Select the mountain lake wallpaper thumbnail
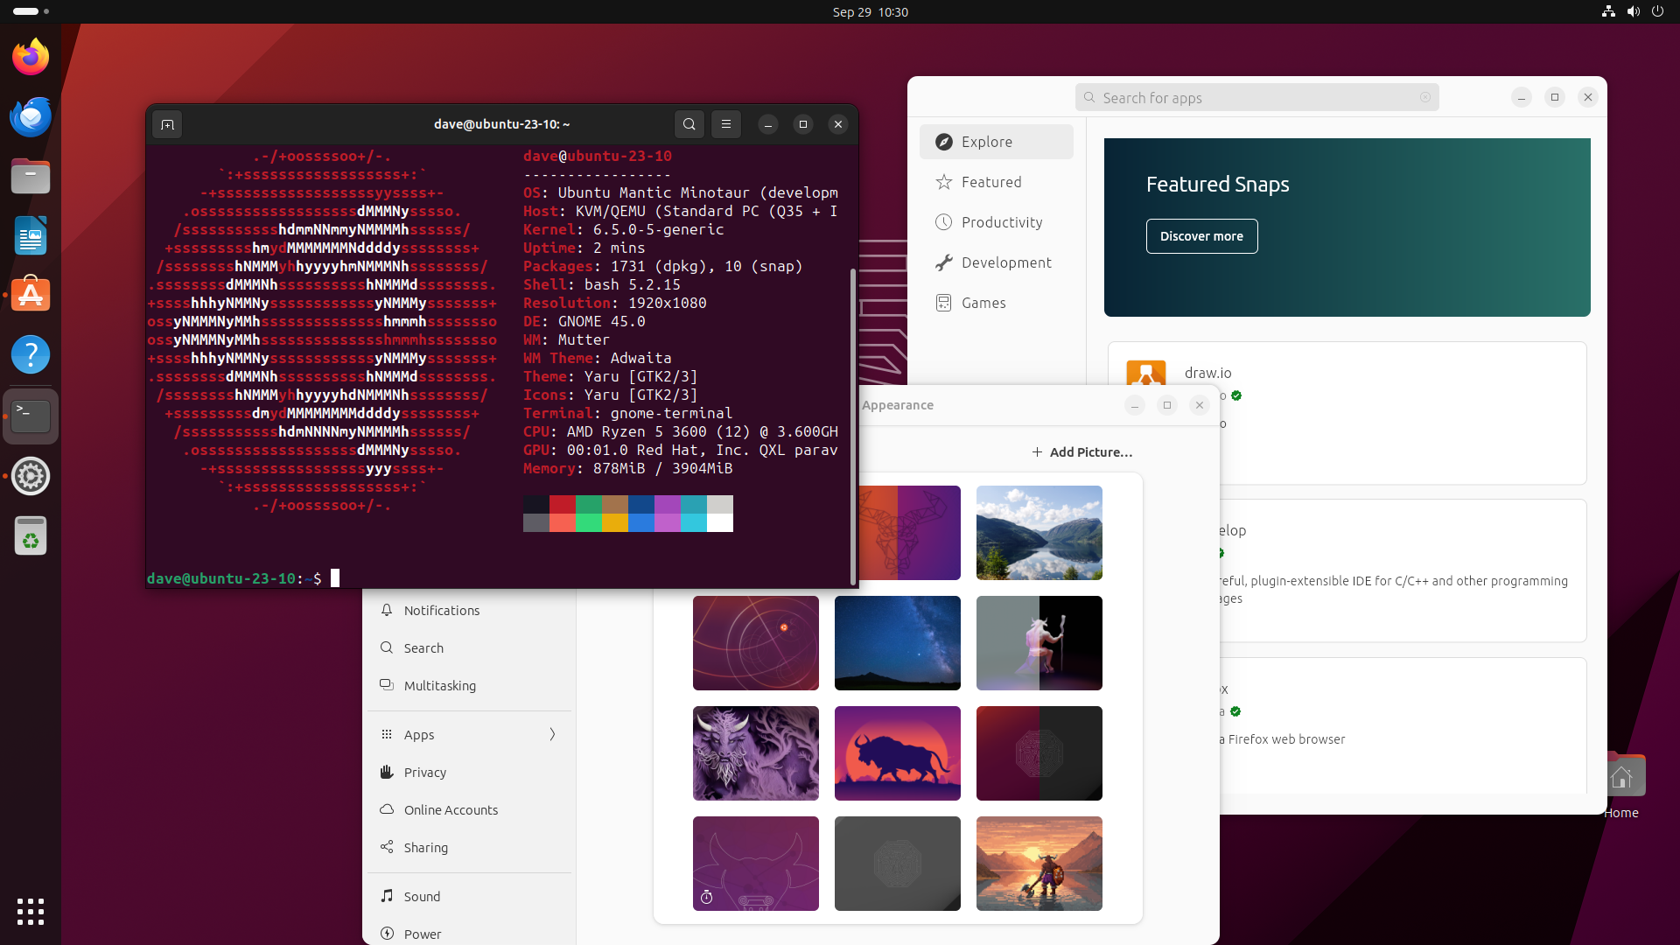This screenshot has width=1680, height=945. click(x=1039, y=533)
